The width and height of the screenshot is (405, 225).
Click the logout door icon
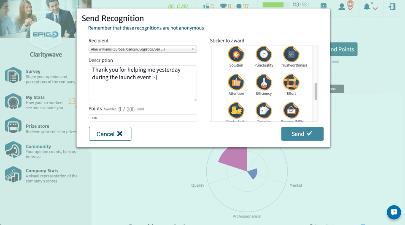coord(392,6)
